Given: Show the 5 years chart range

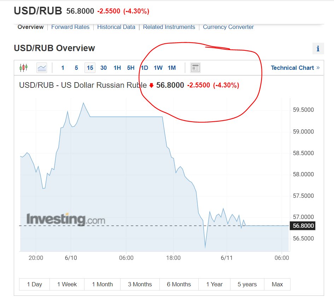Looking at the screenshot, I should pos(247,284).
